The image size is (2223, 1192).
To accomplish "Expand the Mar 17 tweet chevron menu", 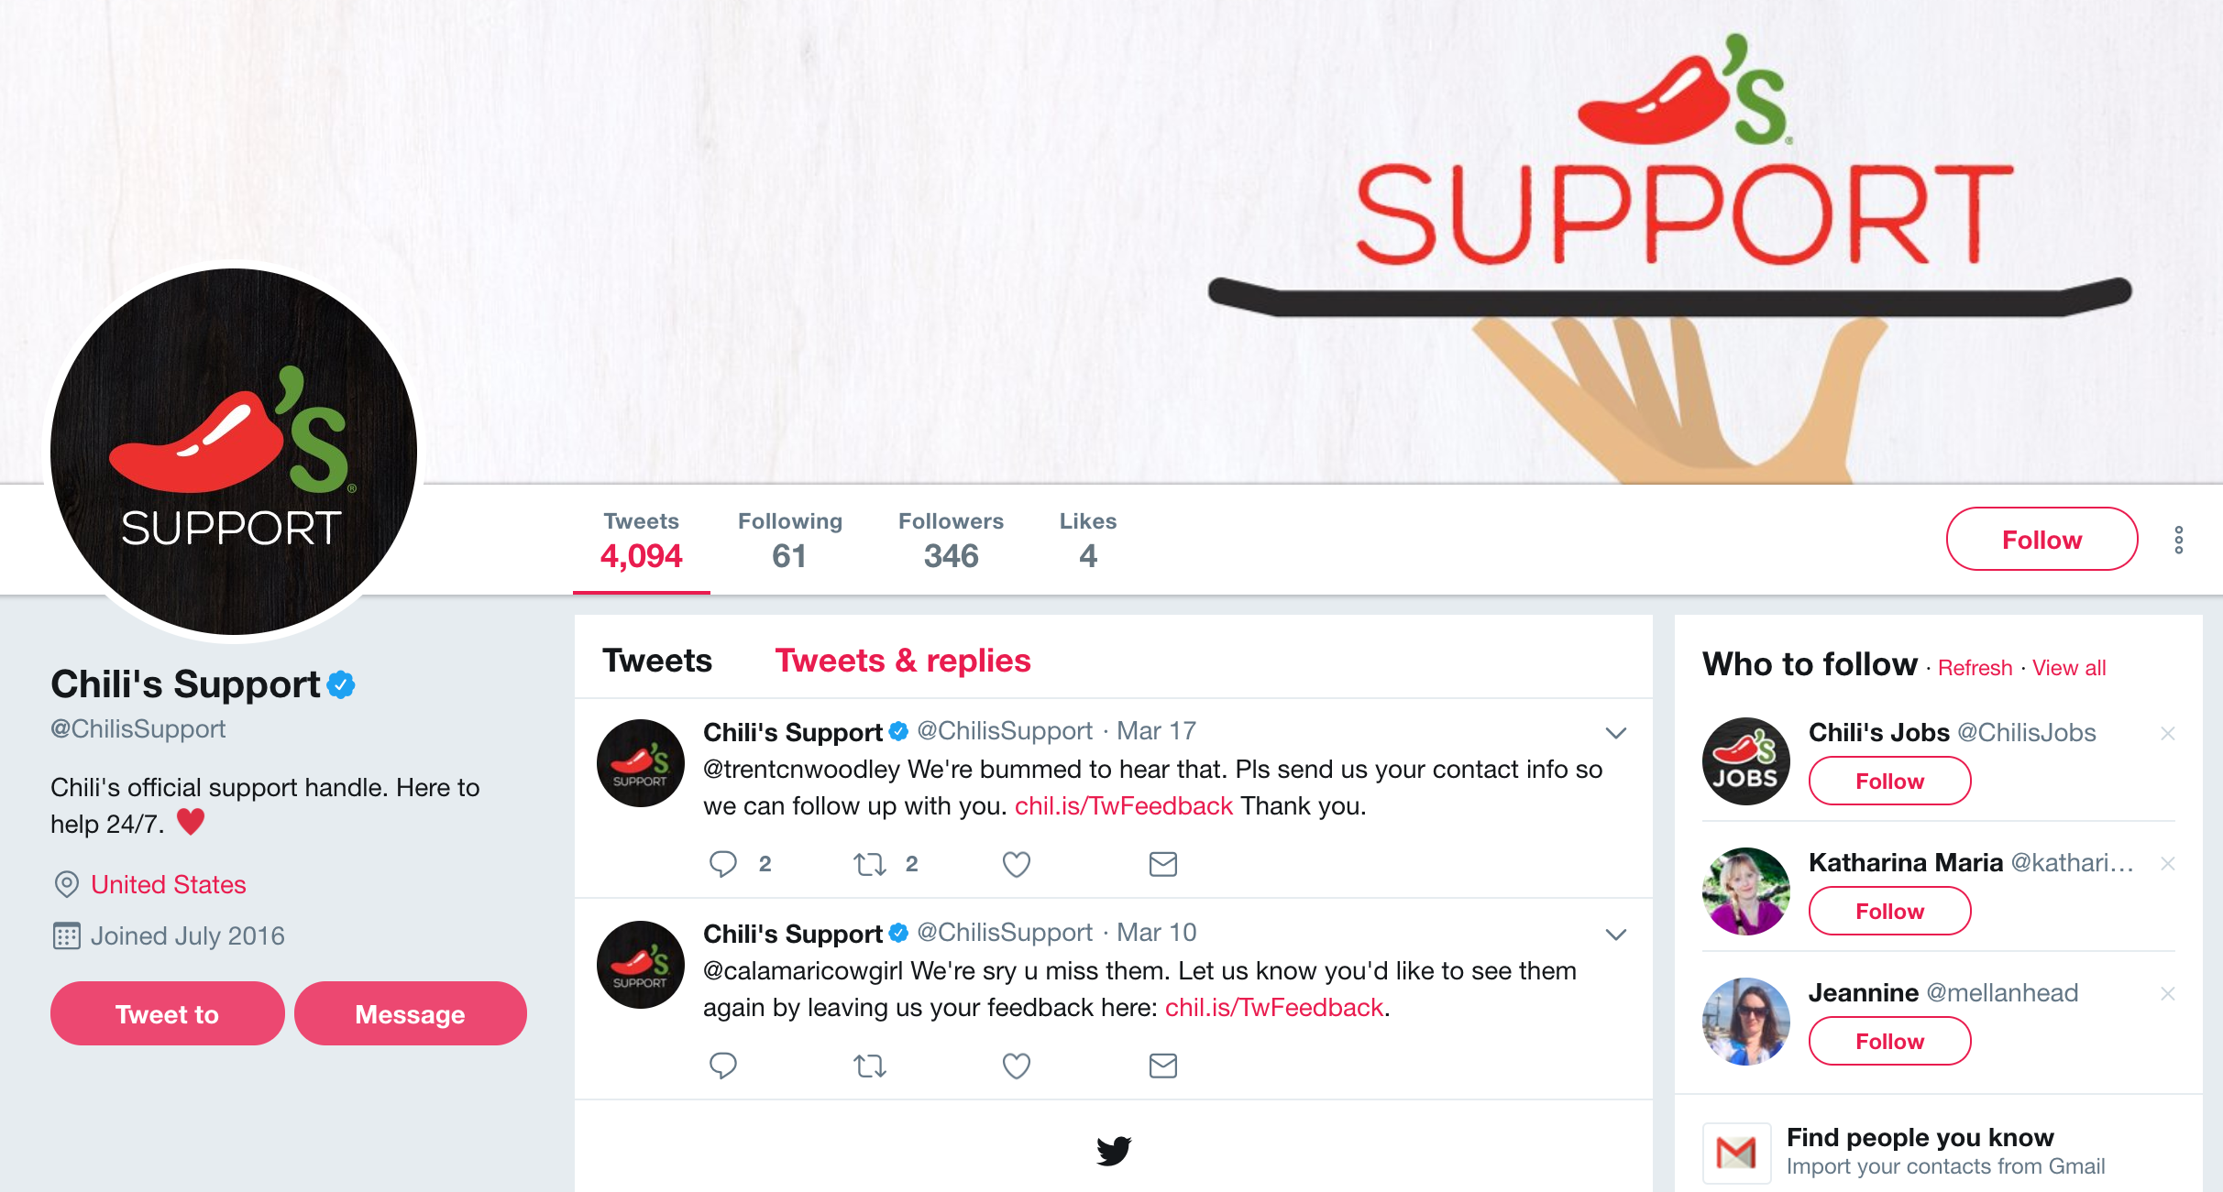I will point(1616,733).
